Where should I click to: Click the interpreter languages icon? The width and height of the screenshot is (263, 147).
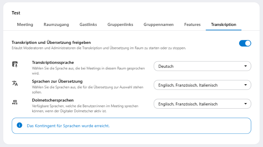pos(15,102)
